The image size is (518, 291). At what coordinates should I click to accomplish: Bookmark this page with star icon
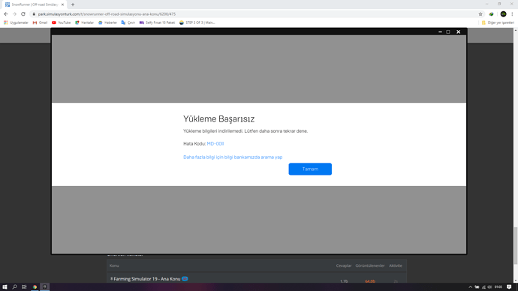point(480,13)
